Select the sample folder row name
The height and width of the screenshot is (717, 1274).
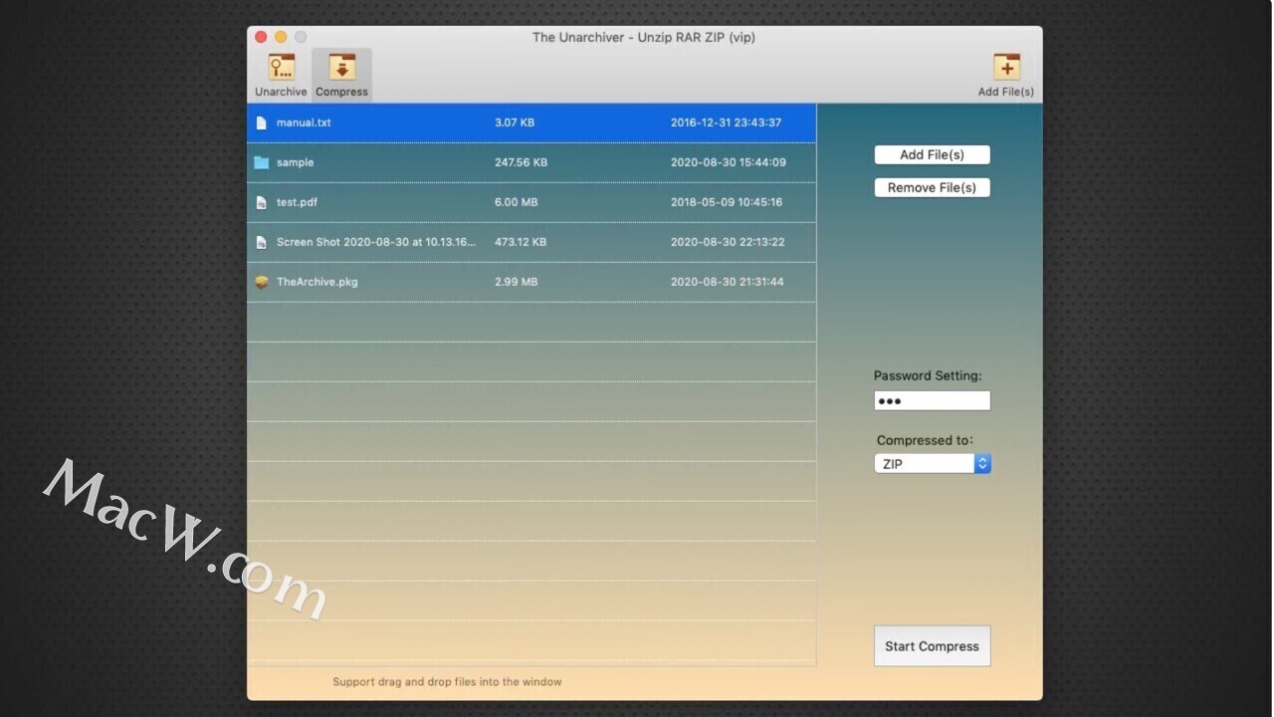coord(295,162)
